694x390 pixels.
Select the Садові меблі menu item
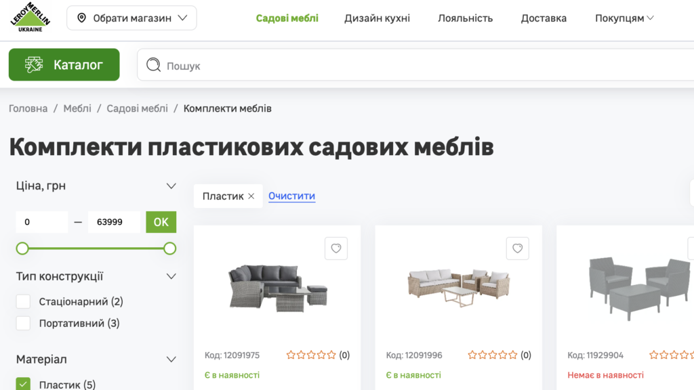pos(287,18)
